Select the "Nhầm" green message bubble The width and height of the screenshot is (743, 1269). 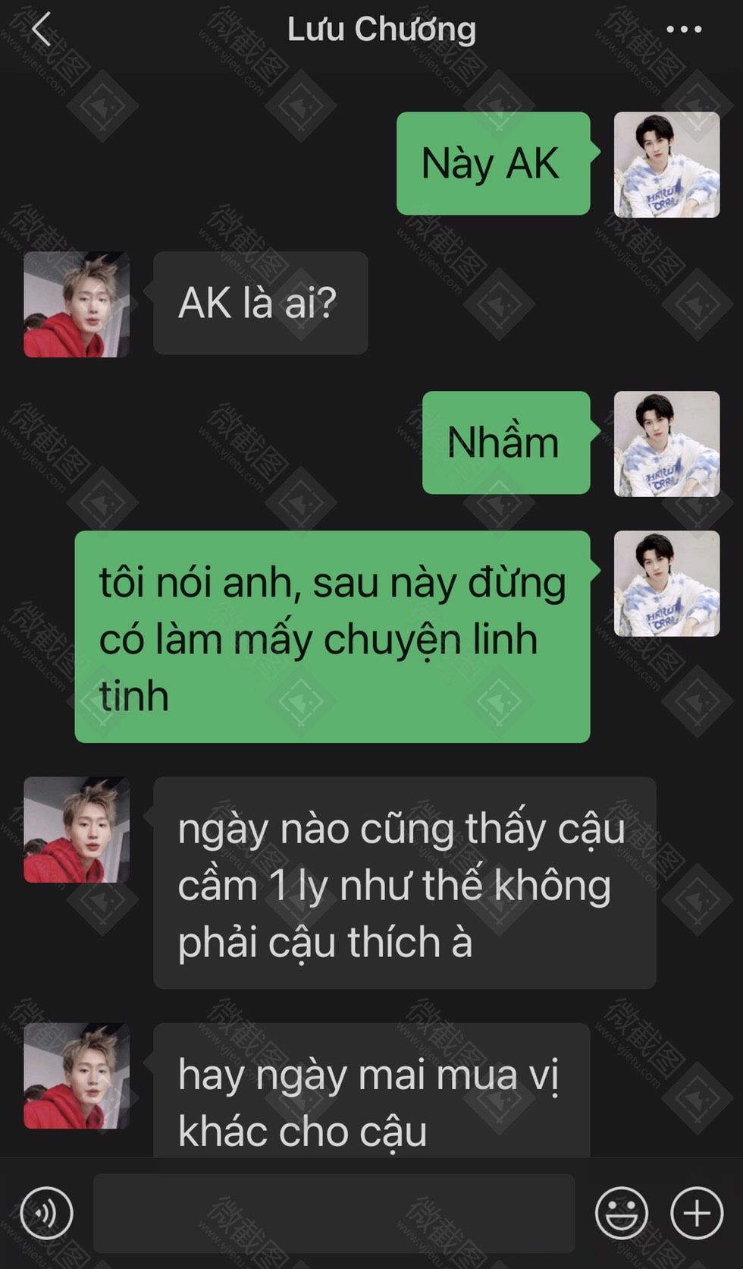(506, 442)
